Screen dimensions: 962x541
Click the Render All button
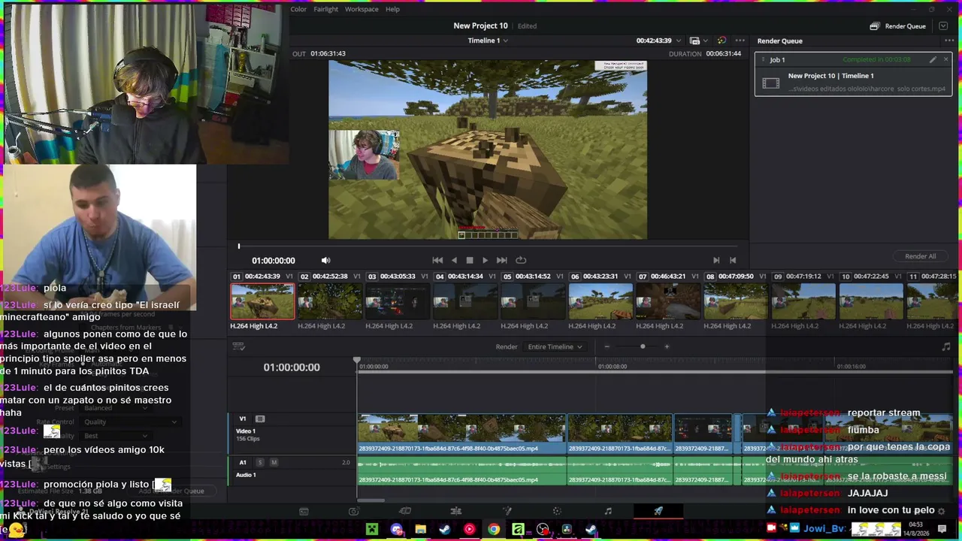[921, 256]
